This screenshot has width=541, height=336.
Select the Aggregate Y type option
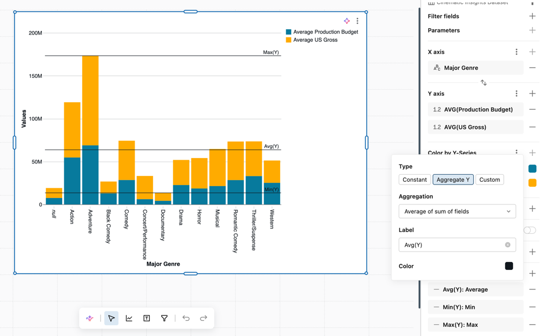[x=453, y=180]
